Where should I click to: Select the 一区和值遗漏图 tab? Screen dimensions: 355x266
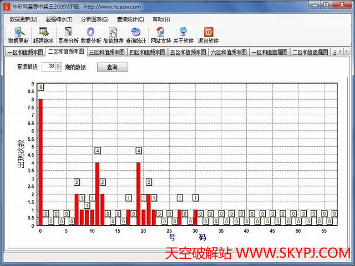[x=268, y=53]
